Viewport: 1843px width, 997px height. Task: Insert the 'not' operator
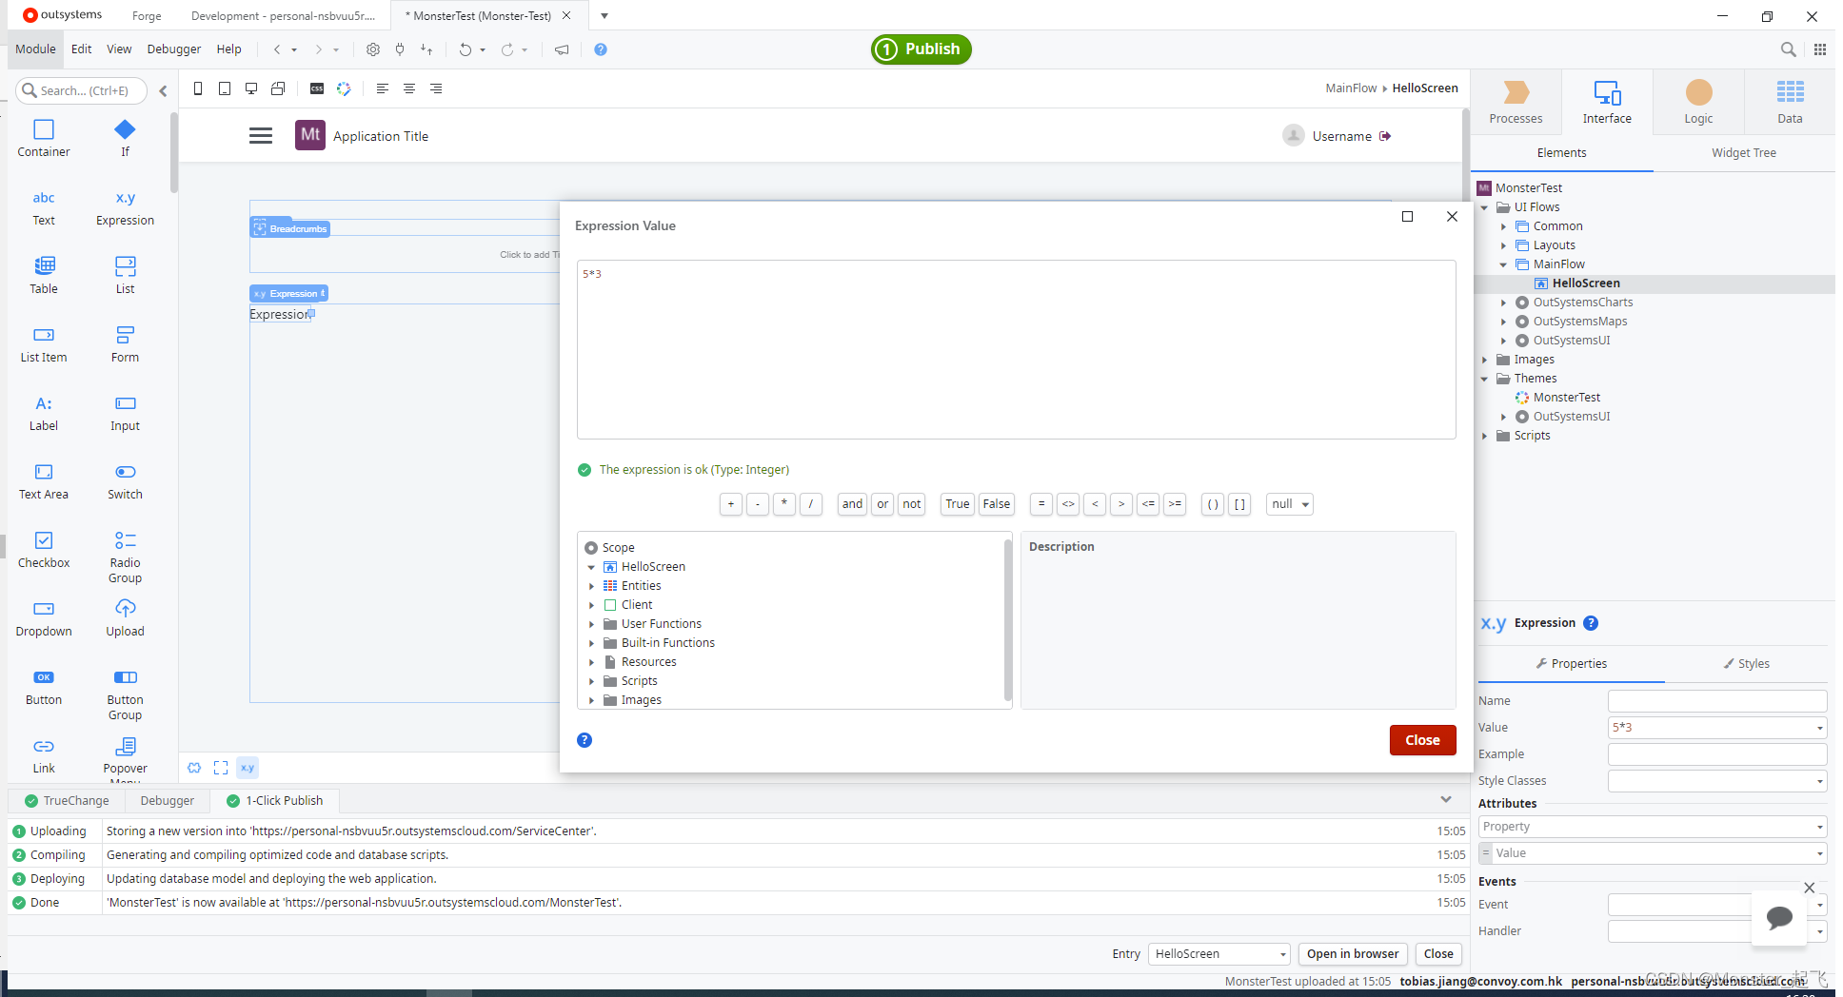click(911, 504)
